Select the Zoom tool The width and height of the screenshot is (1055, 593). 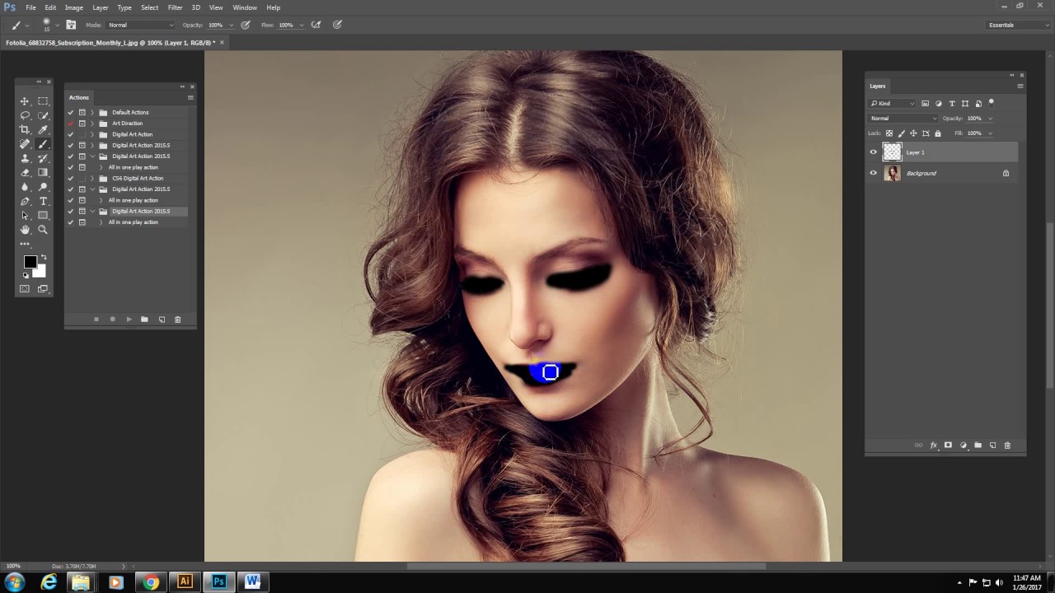(43, 230)
